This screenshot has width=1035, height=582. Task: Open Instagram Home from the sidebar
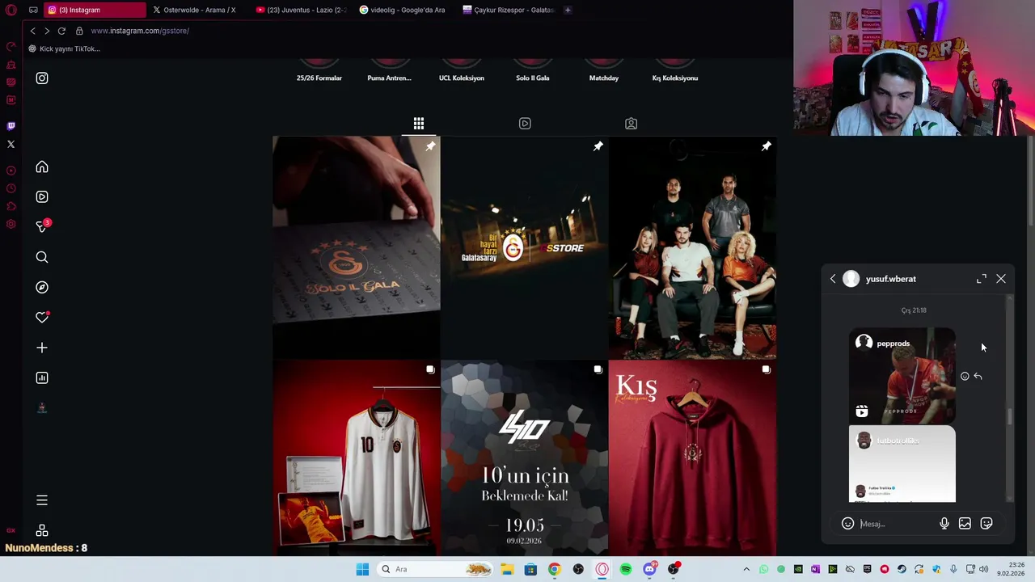[x=42, y=167]
